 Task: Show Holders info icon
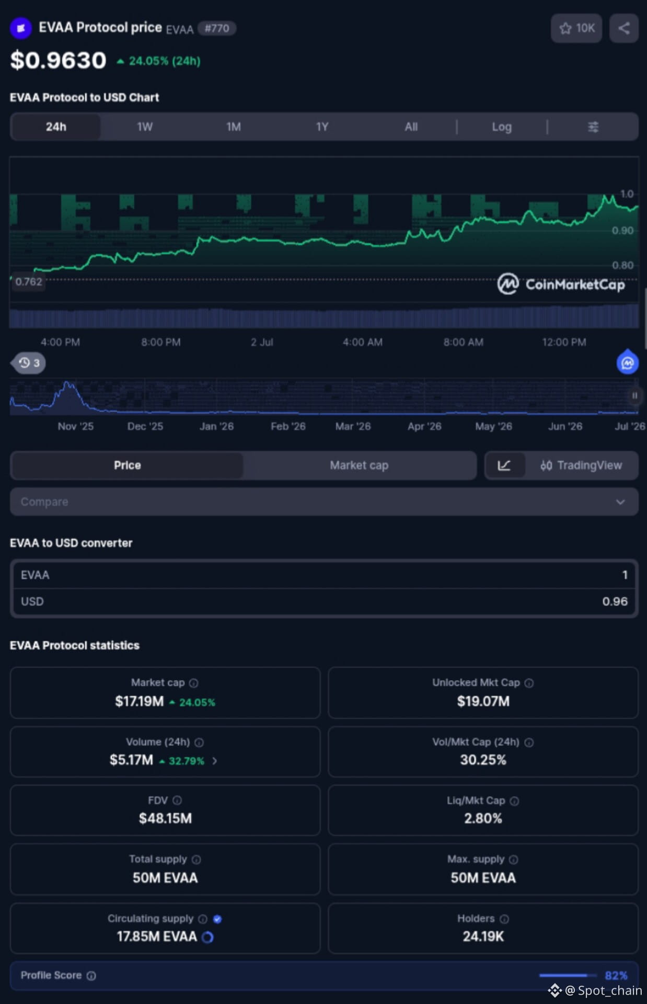[x=504, y=919]
